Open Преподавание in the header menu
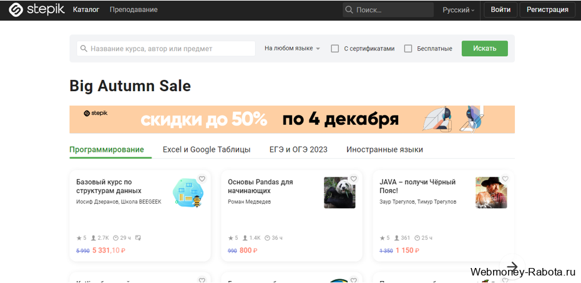Image resolution: width=581 pixels, height=283 pixels. (x=134, y=9)
